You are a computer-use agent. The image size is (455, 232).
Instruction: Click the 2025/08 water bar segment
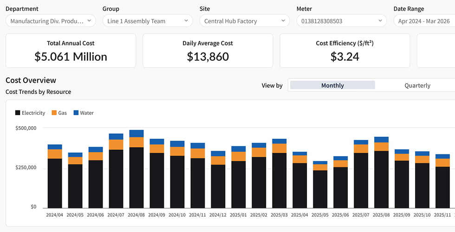(x=381, y=140)
